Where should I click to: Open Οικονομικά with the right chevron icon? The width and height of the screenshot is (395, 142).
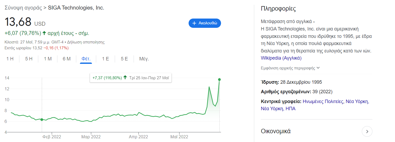pos(367,131)
